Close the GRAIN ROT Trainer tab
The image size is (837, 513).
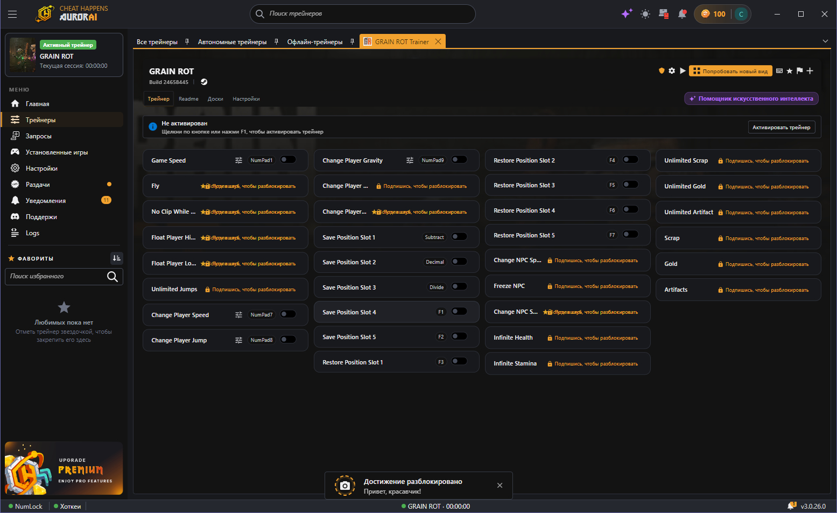point(438,41)
